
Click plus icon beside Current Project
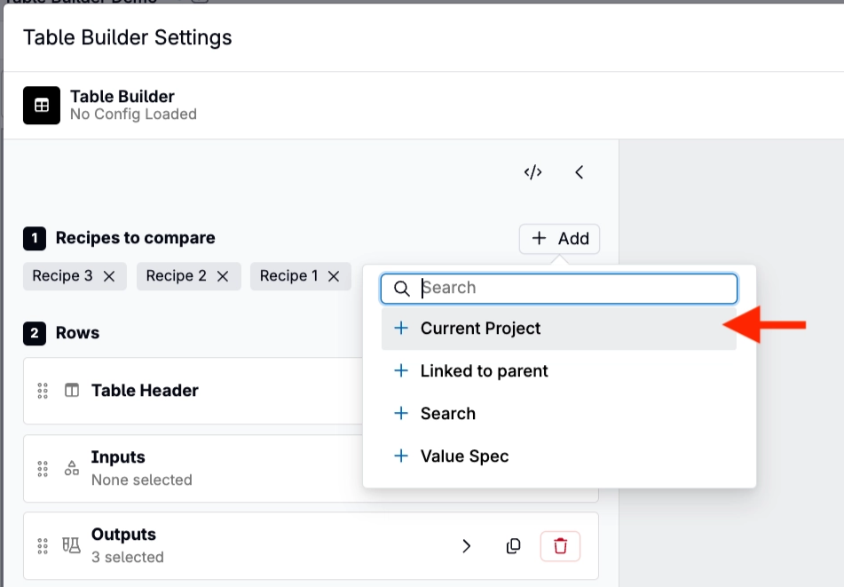click(401, 328)
